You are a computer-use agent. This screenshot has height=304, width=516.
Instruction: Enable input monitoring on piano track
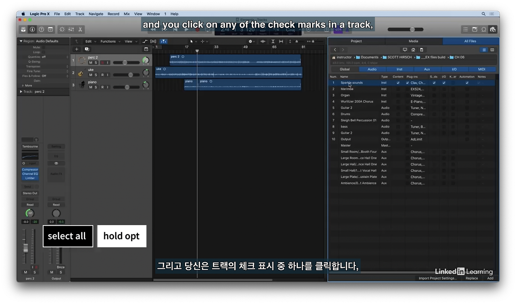point(108,87)
